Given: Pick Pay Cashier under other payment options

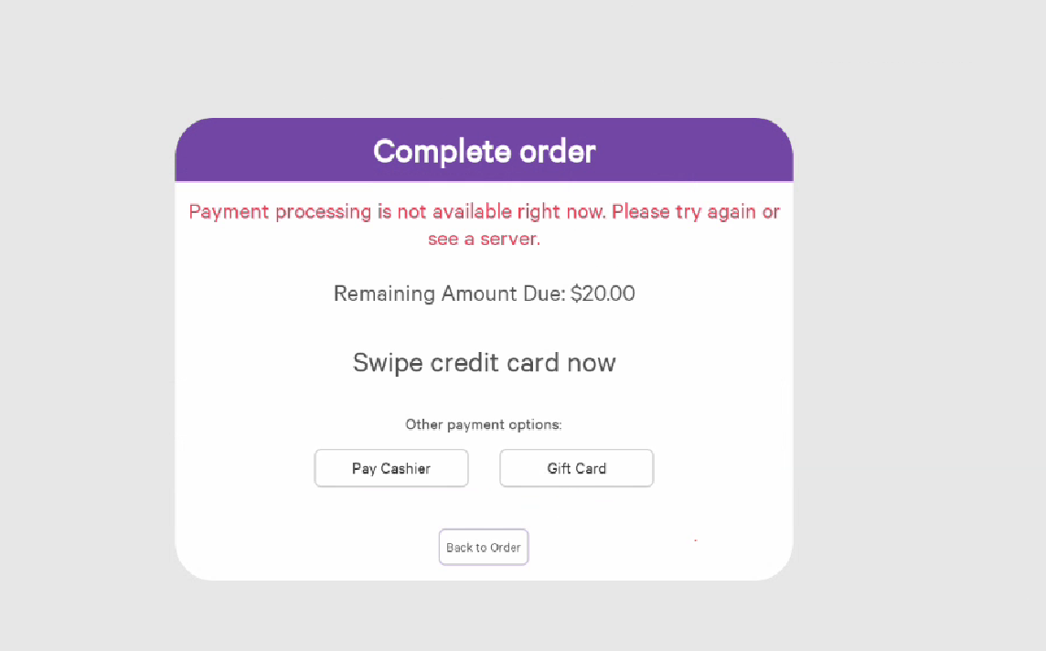Looking at the screenshot, I should [391, 467].
